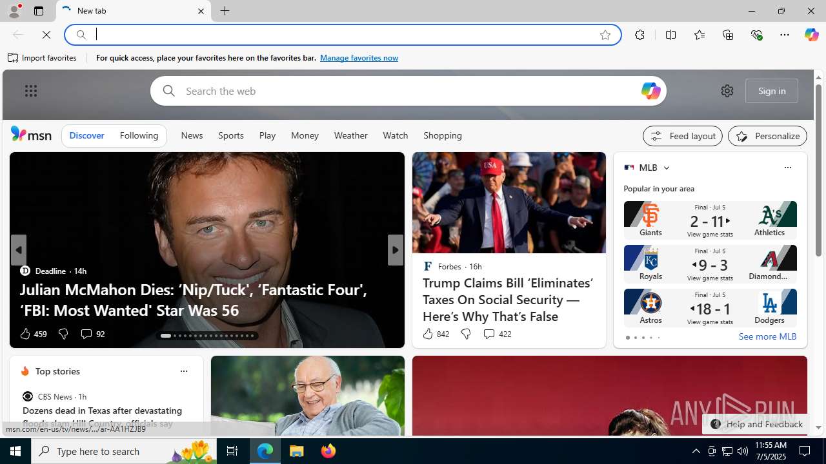Image resolution: width=826 pixels, height=464 pixels.
Task: Select the Following tab
Action: click(x=139, y=135)
